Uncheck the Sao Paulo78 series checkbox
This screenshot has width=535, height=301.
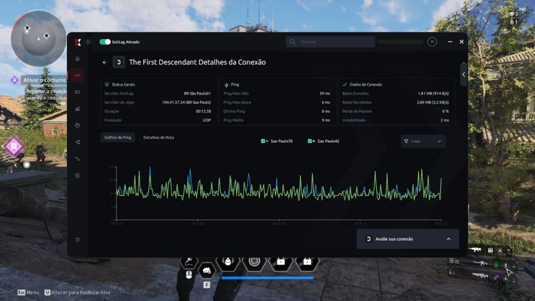pos(263,141)
